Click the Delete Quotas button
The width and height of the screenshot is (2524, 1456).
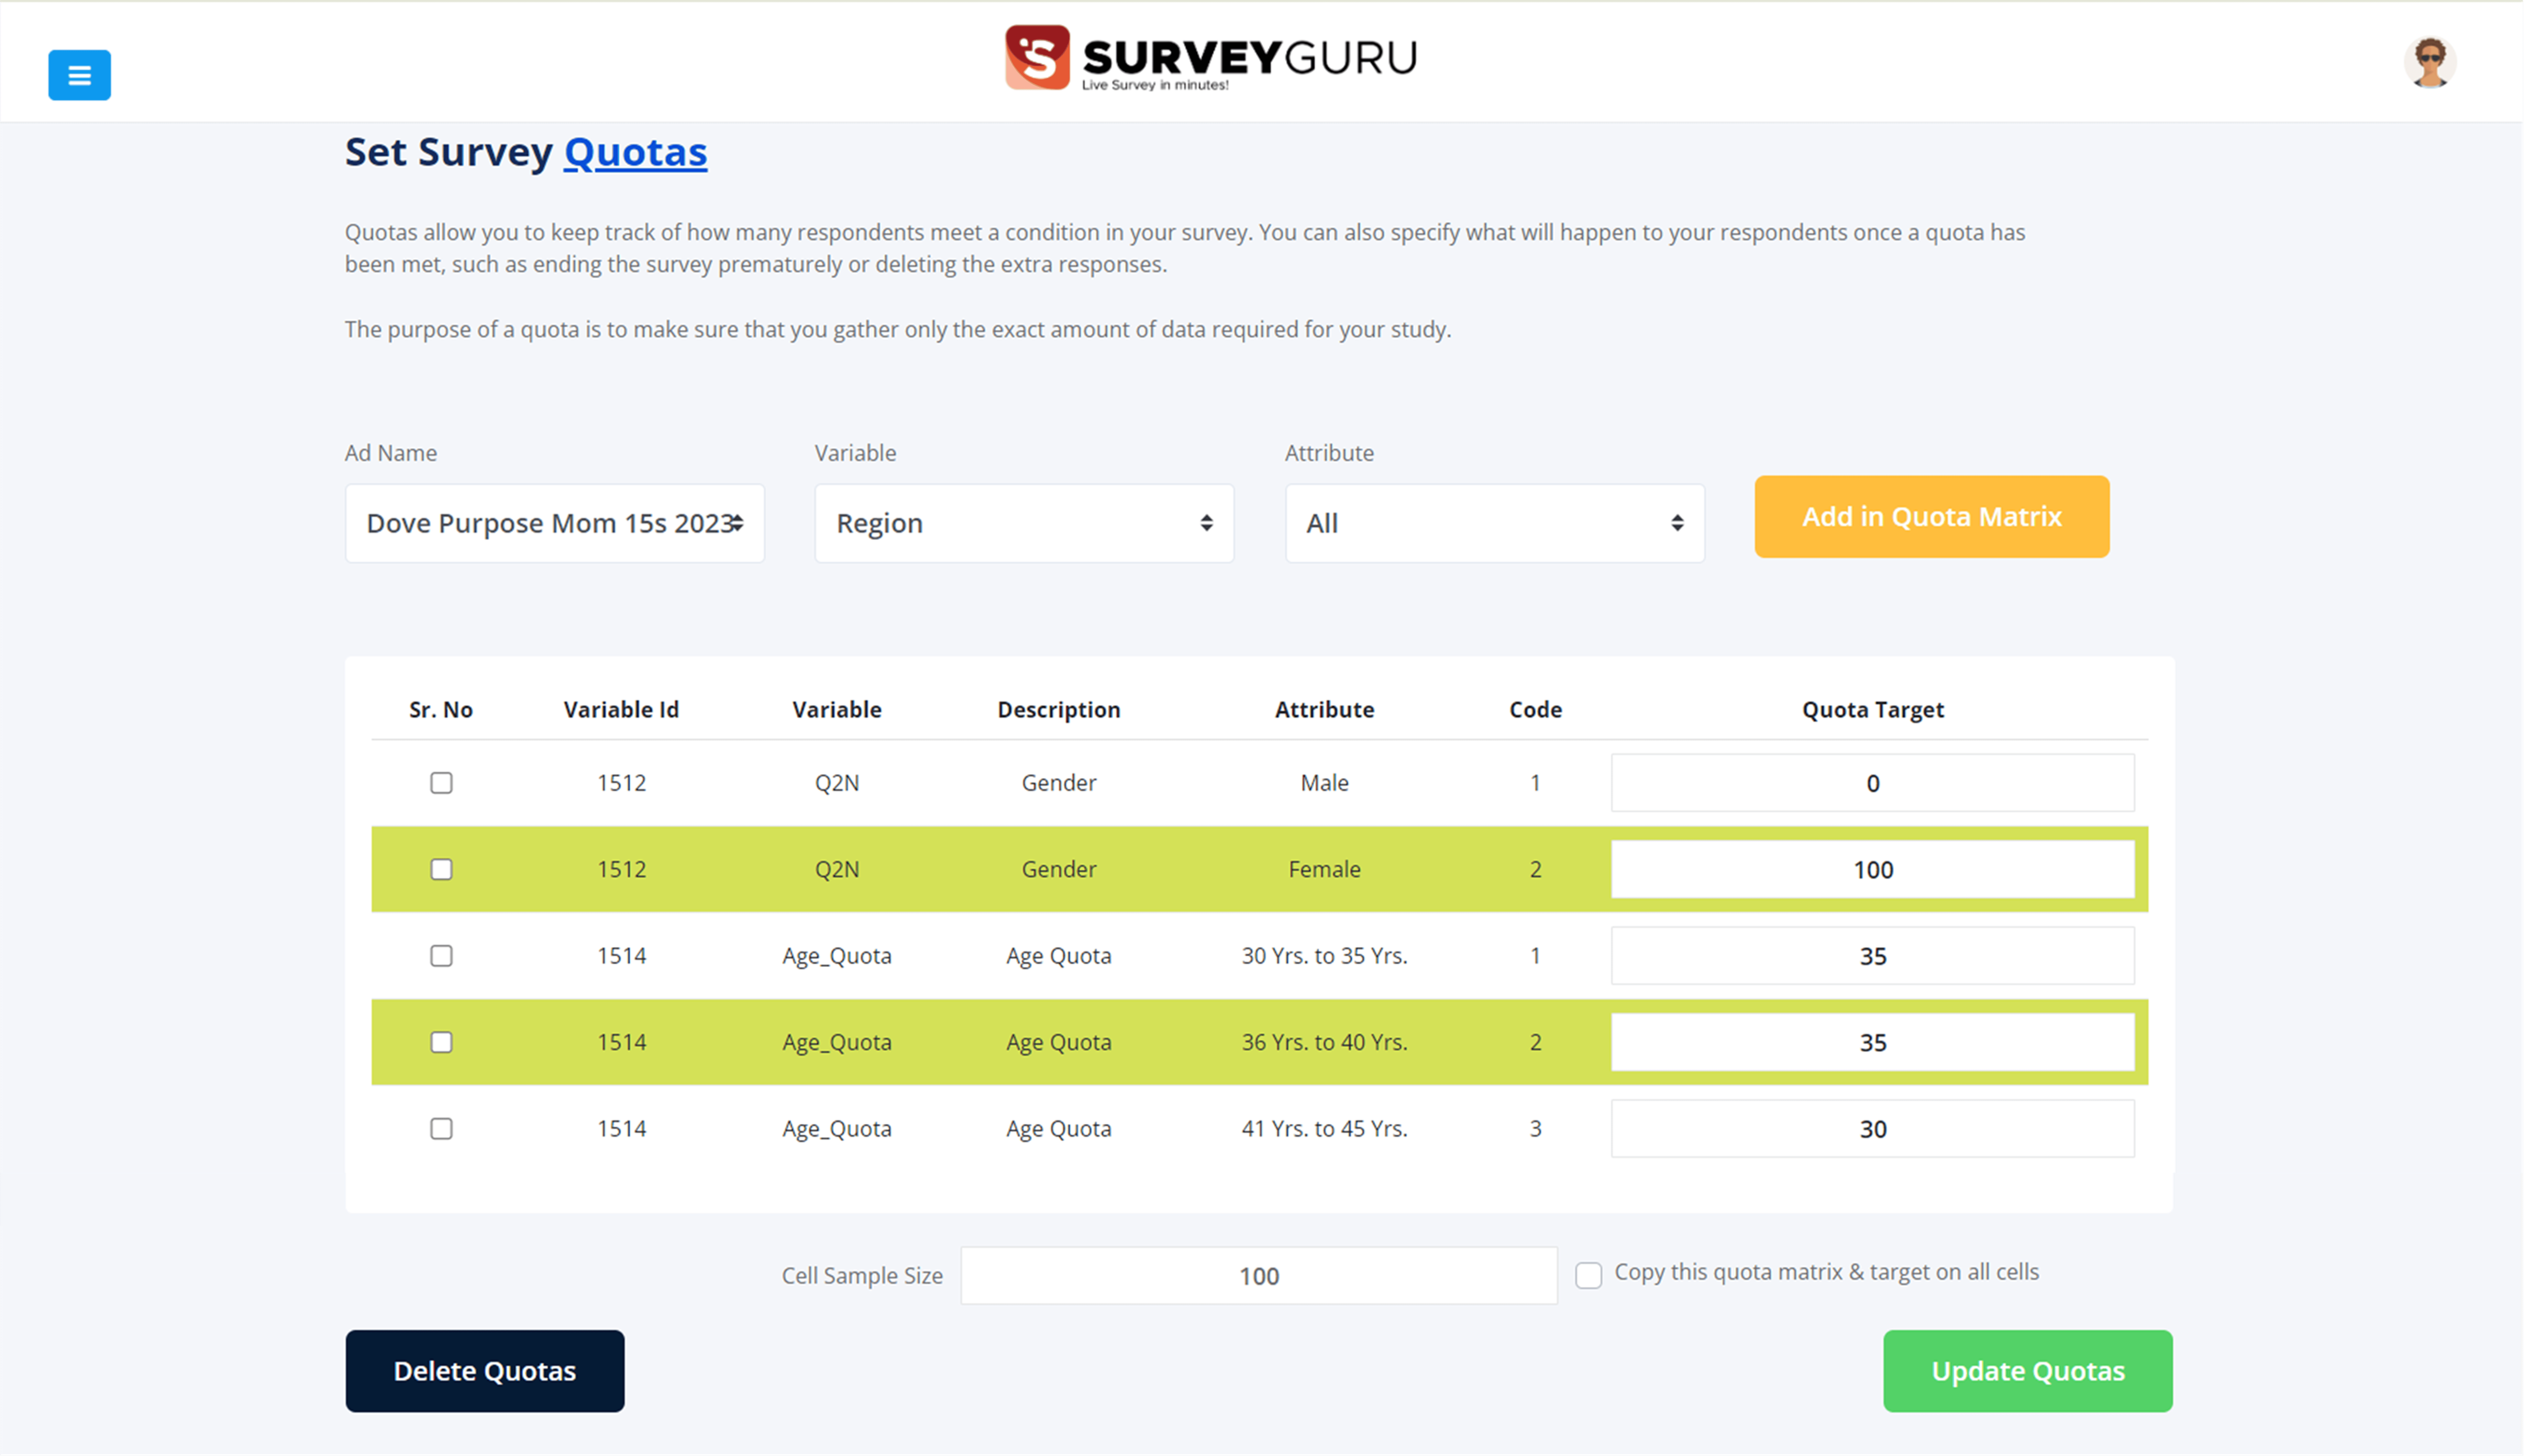tap(485, 1371)
